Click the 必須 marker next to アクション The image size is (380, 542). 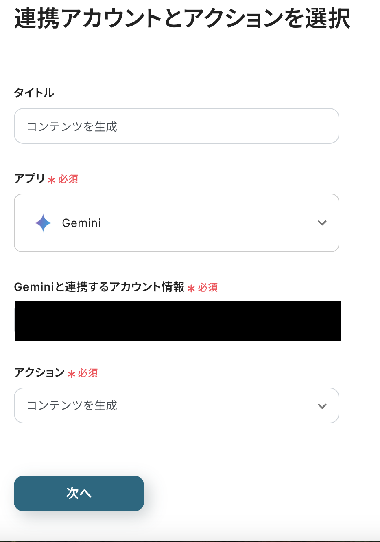pos(88,373)
